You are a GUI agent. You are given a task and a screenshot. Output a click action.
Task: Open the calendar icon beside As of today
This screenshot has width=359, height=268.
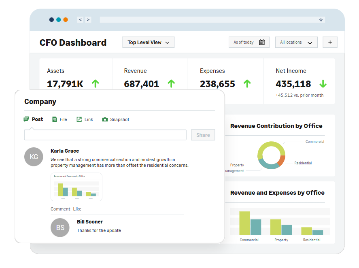click(x=262, y=42)
